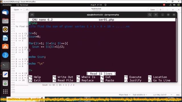182x102 pixels.
Task: Switch to Terminal in the dock
Action: (x=5, y=65)
